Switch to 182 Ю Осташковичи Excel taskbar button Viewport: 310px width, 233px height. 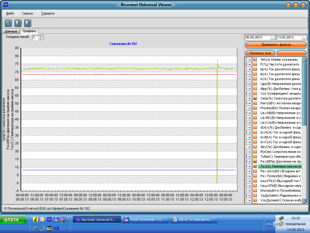[x=193, y=220]
